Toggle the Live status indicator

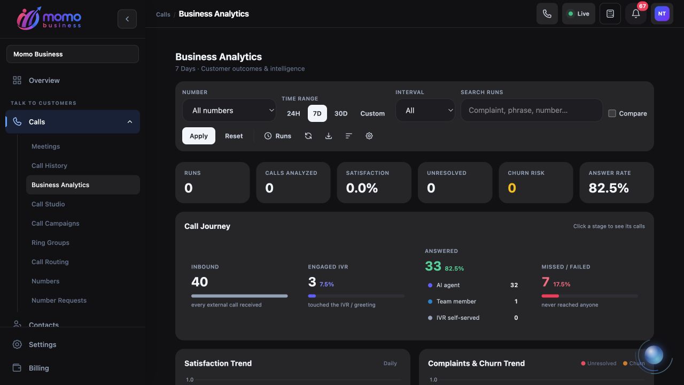click(x=579, y=14)
